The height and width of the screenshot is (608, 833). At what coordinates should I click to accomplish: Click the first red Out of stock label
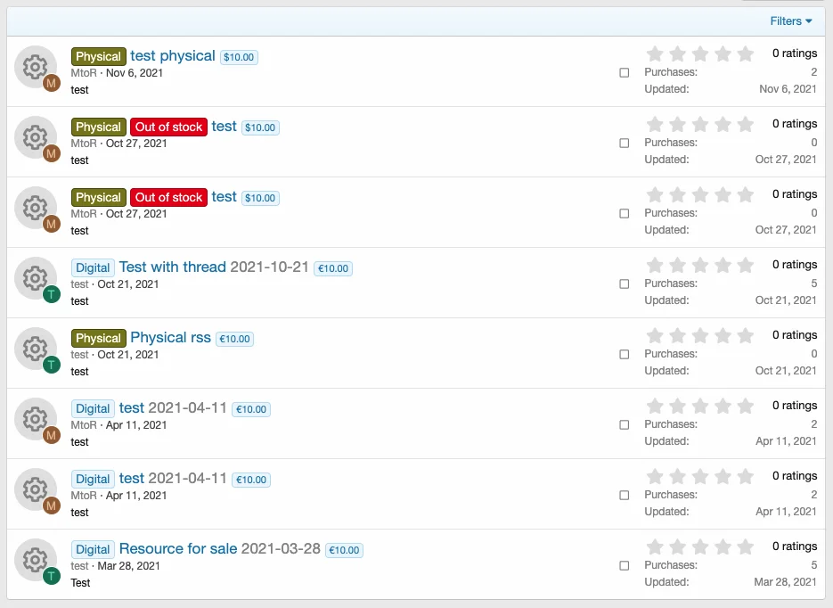click(168, 127)
